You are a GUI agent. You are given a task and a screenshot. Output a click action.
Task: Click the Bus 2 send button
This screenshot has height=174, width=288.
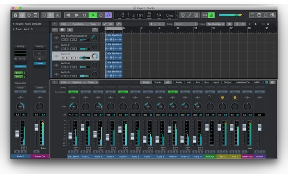point(18,77)
